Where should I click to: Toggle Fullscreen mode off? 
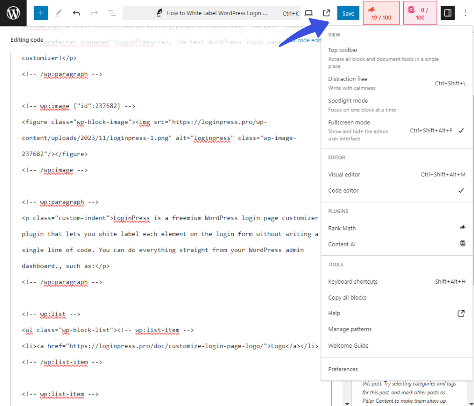[397, 130]
